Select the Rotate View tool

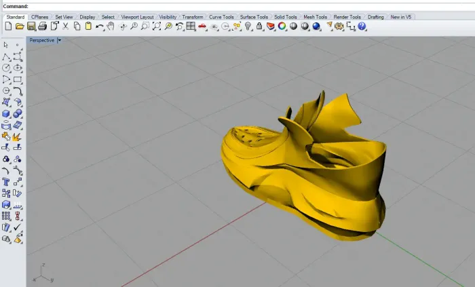click(x=123, y=26)
